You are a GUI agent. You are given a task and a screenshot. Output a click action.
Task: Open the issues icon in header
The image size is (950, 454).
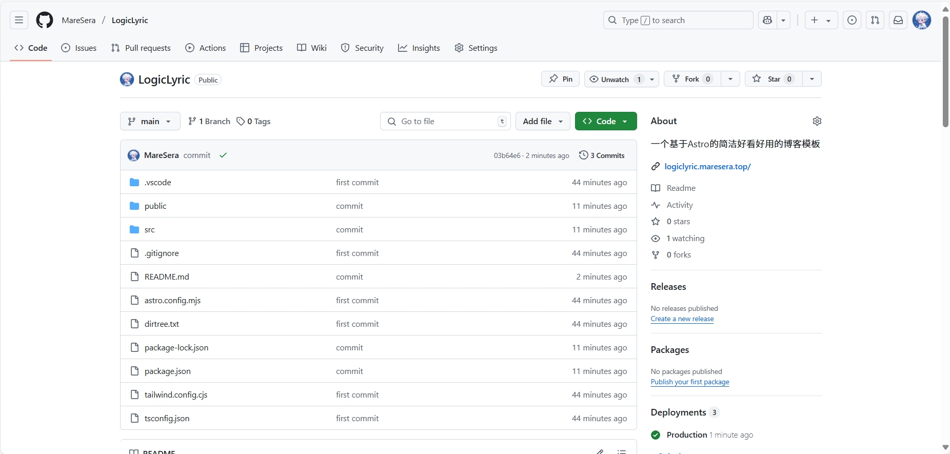[852, 20]
